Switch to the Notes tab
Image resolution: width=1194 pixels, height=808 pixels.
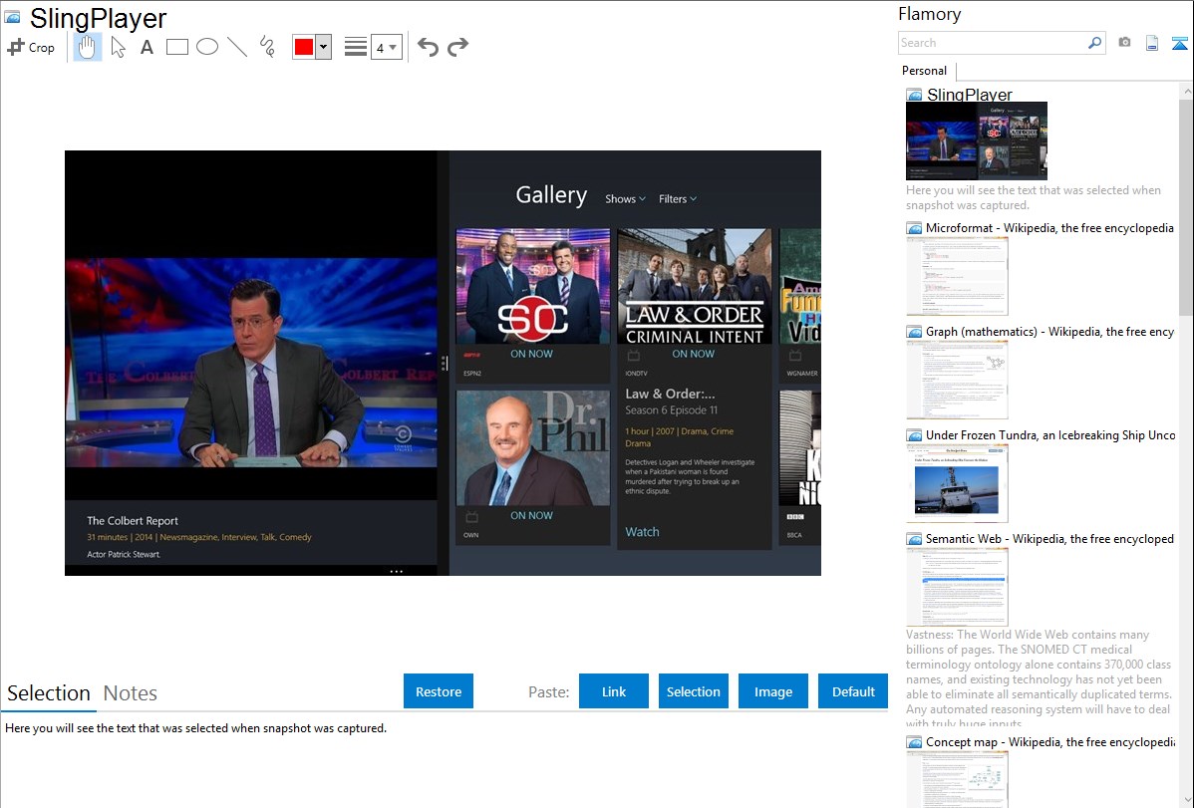(131, 693)
